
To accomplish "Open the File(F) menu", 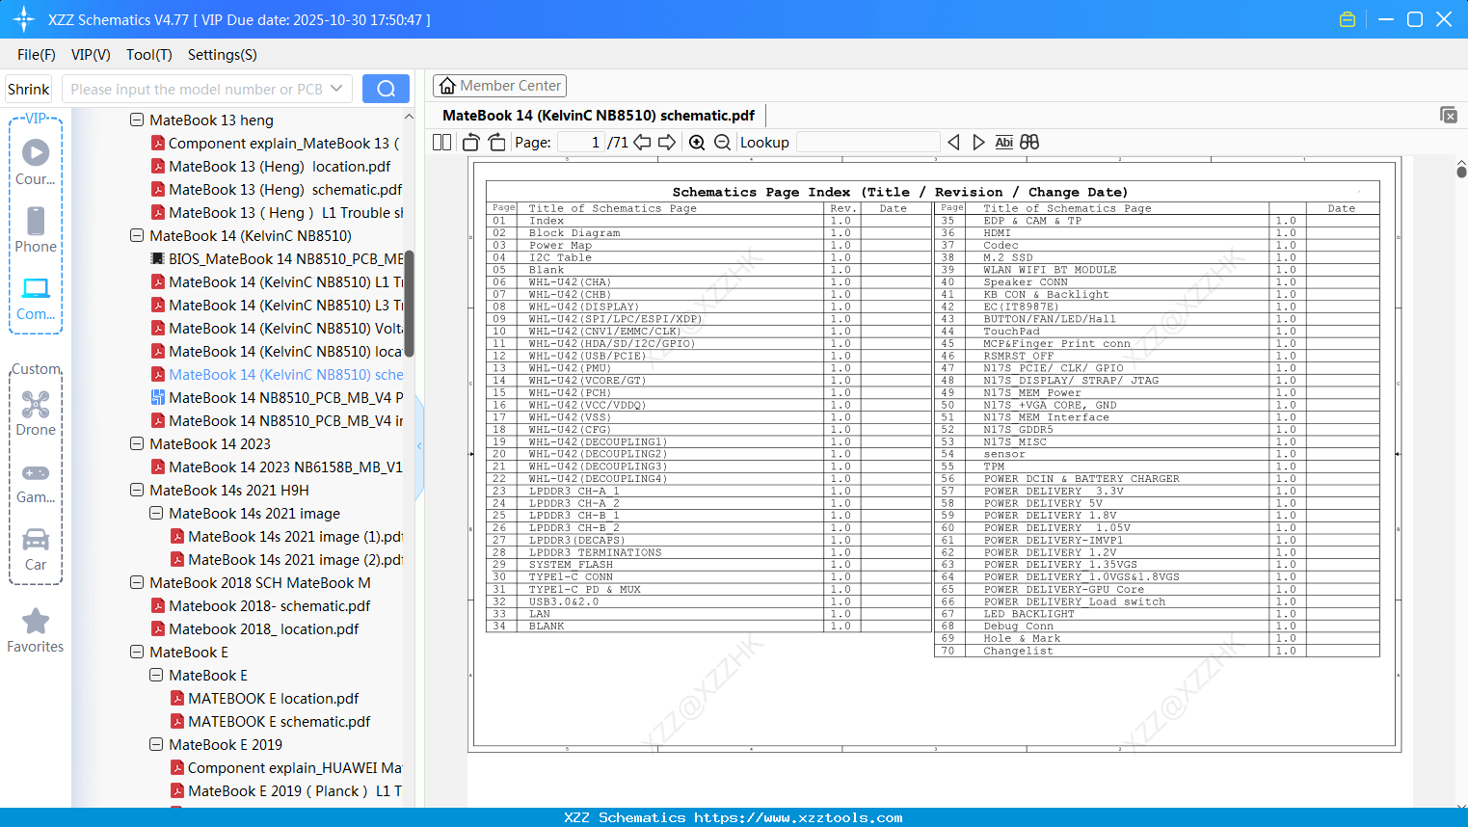I will point(37,55).
